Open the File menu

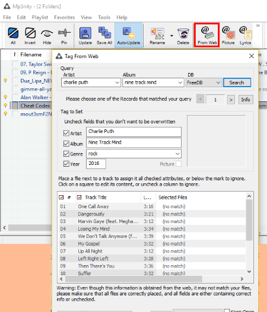click(x=7, y=18)
